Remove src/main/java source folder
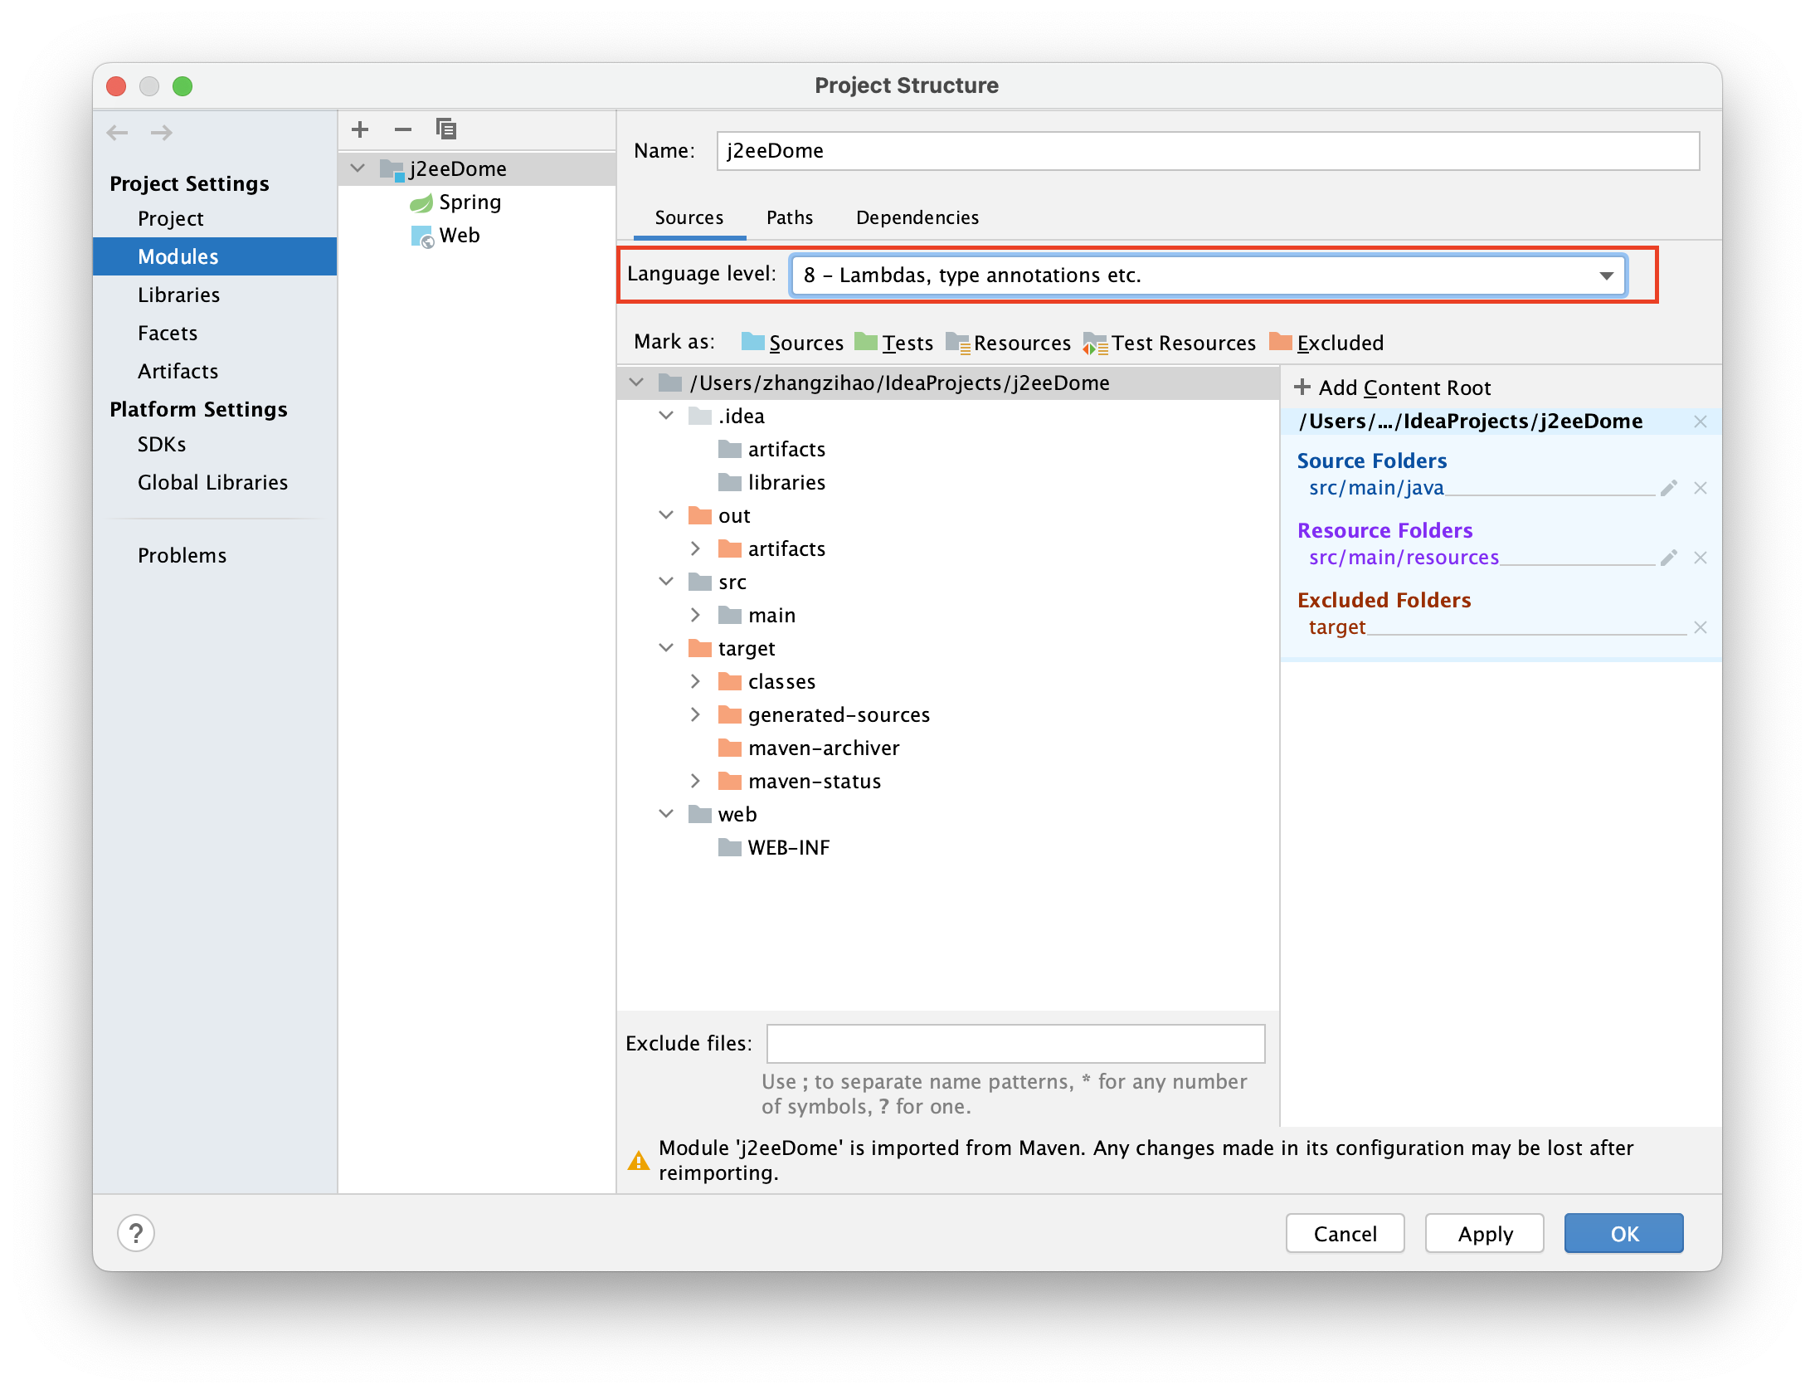The width and height of the screenshot is (1815, 1394). click(1701, 488)
